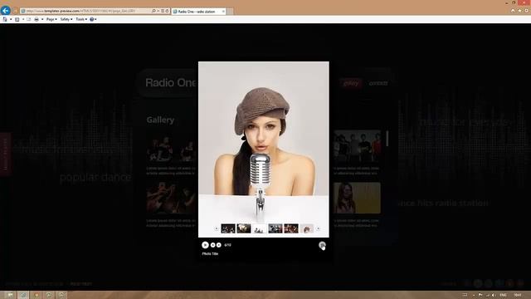Image resolution: width=531 pixels, height=299 pixels.
Task: Click the ENG language indicator
Action: [504, 296]
